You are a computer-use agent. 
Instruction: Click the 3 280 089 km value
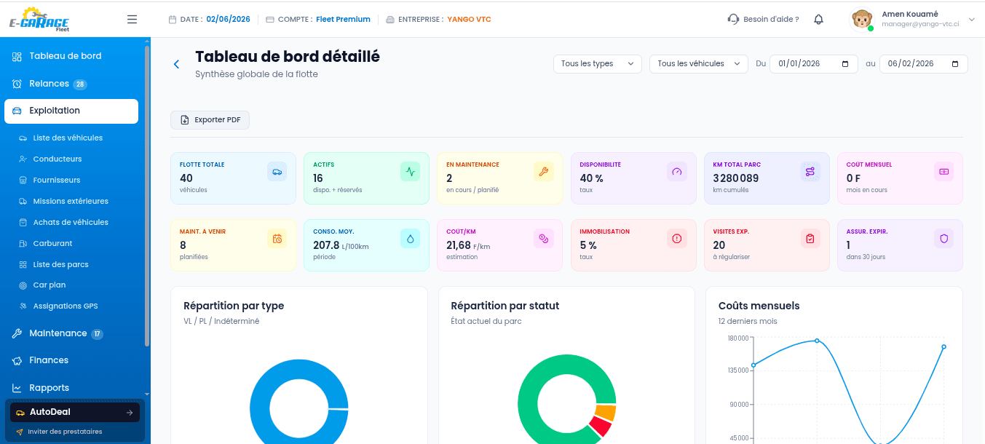click(x=736, y=178)
